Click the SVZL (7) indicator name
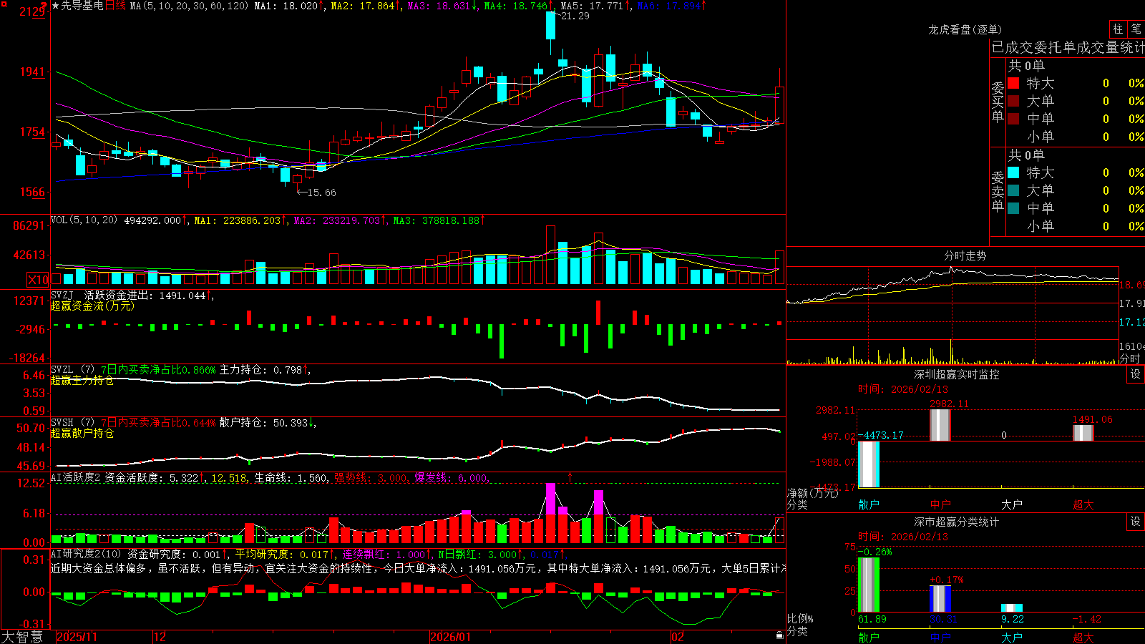1145x644 pixels. pos(72,370)
